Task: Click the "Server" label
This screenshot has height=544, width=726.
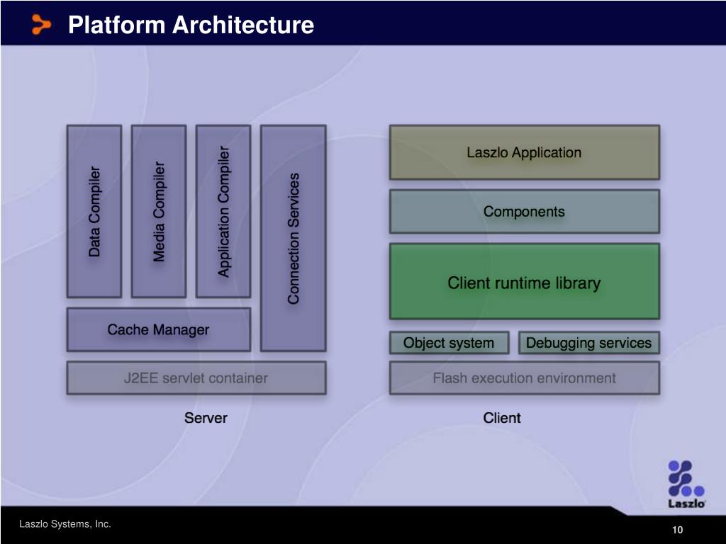Action: point(206,418)
